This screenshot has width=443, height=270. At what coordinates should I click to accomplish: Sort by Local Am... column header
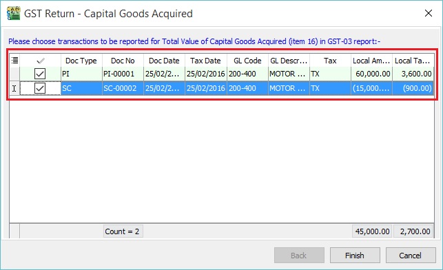[371, 61]
